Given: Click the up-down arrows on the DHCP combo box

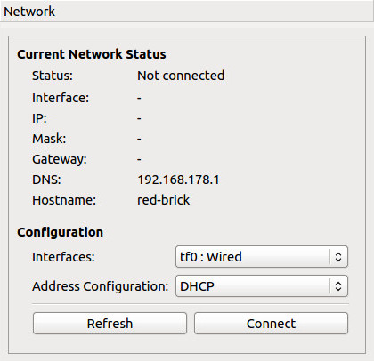Looking at the screenshot, I should [x=338, y=286].
